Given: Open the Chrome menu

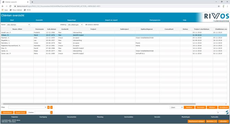Looking at the screenshot, I should coord(227,6).
